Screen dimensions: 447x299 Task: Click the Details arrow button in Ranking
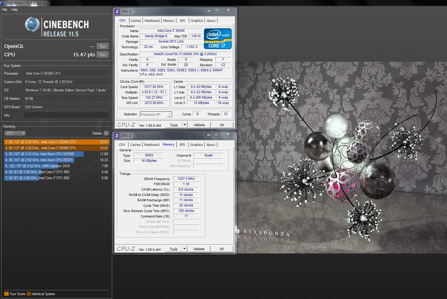point(106,133)
